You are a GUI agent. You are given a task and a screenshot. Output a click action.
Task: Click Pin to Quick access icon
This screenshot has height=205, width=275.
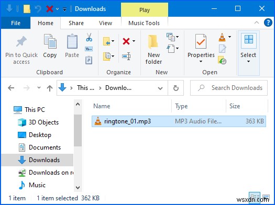pyautogui.click(x=21, y=41)
